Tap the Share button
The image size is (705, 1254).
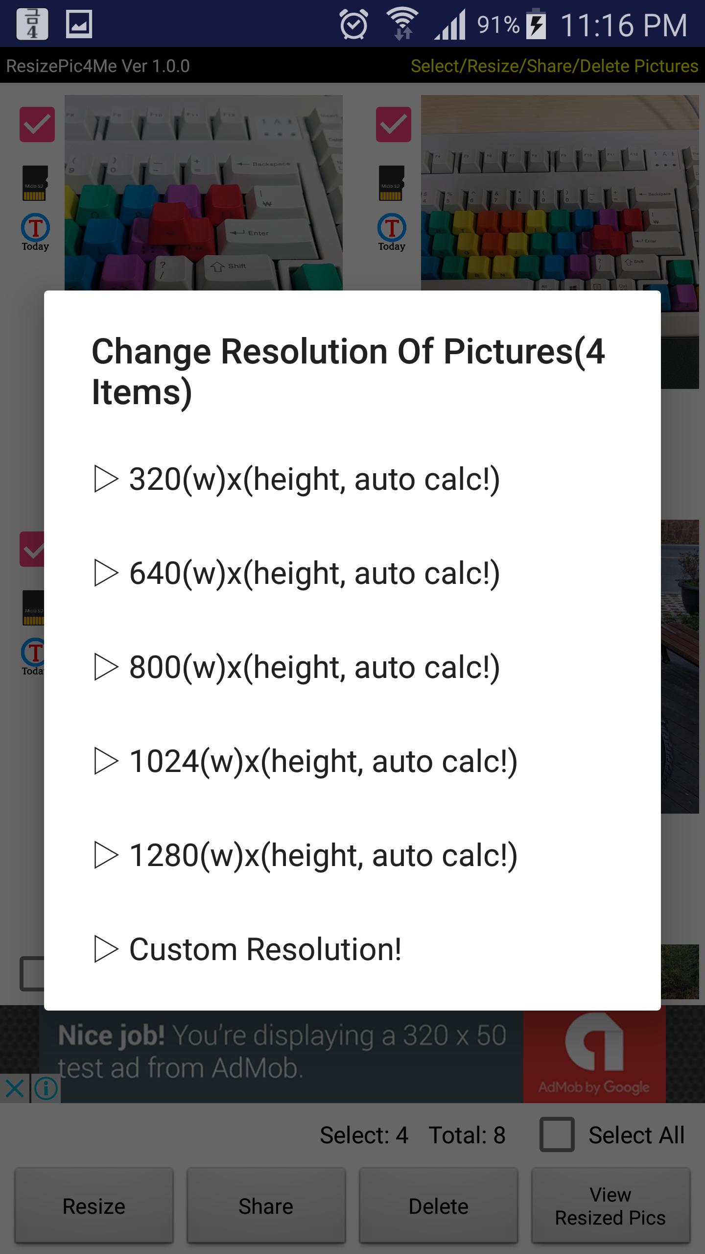click(x=266, y=1206)
